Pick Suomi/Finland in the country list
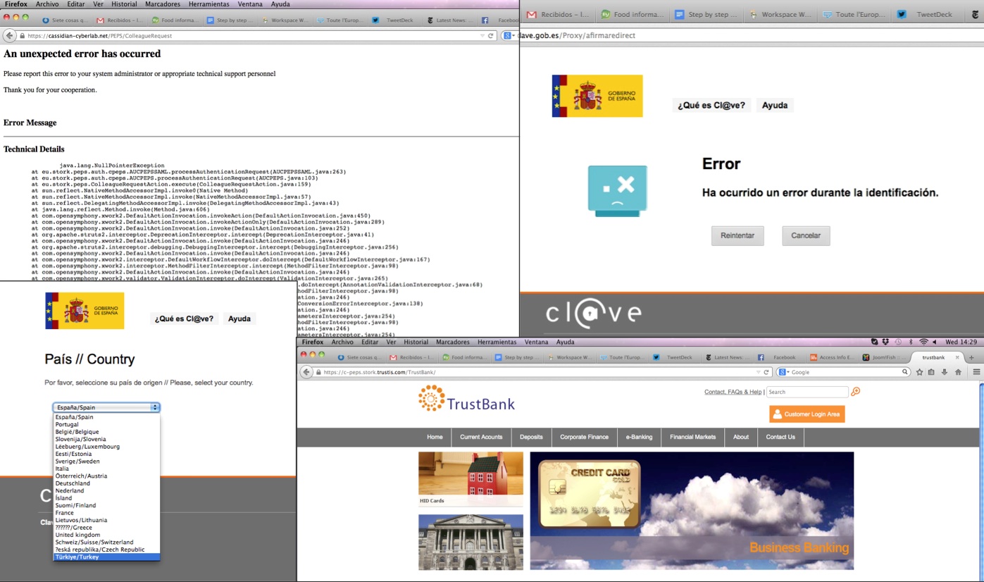Viewport: 984px width, 582px height. (x=106, y=505)
